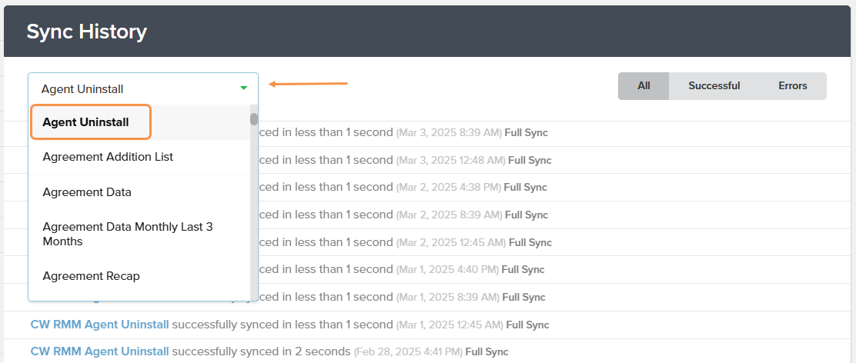Image resolution: width=856 pixels, height=363 pixels.
Task: Select Agreement Data Monthly Last 3 Months
Action: [139, 235]
